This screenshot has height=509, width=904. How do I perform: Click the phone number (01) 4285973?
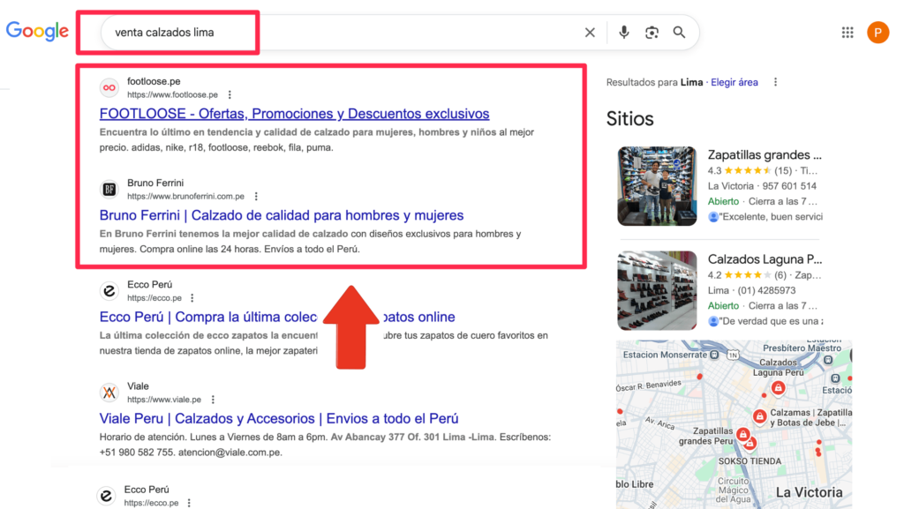pos(768,290)
